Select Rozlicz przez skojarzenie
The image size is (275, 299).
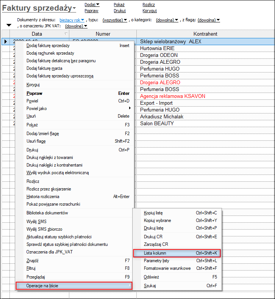[78, 189]
